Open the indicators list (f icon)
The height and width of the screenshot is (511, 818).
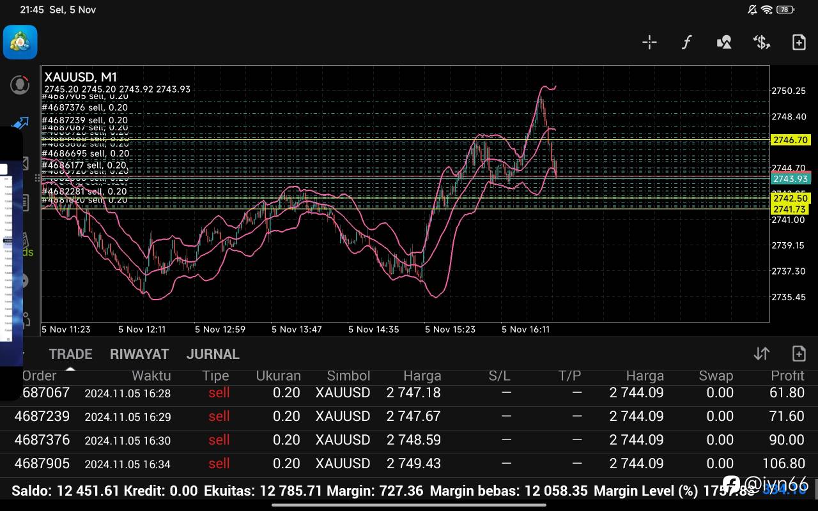686,42
